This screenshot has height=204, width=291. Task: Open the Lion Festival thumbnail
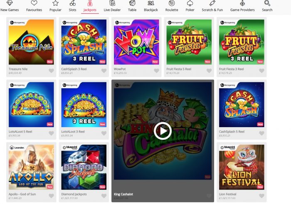pyautogui.click(x=242, y=167)
